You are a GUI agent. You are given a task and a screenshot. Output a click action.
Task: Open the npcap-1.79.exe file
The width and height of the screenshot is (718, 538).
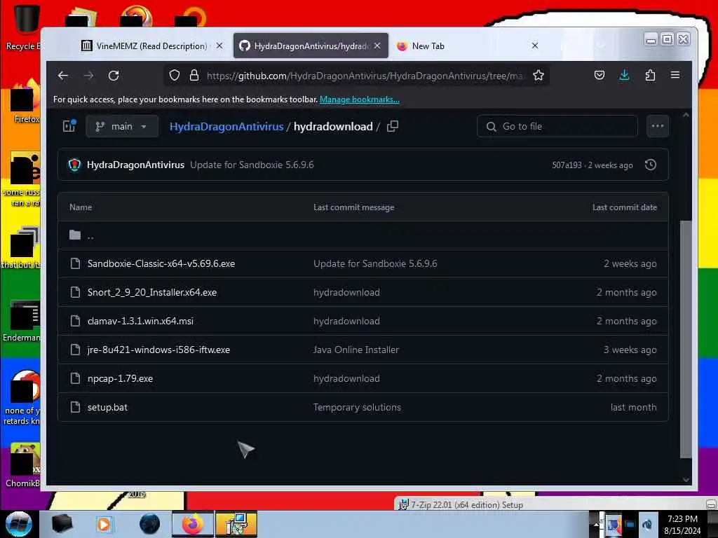[x=121, y=378]
